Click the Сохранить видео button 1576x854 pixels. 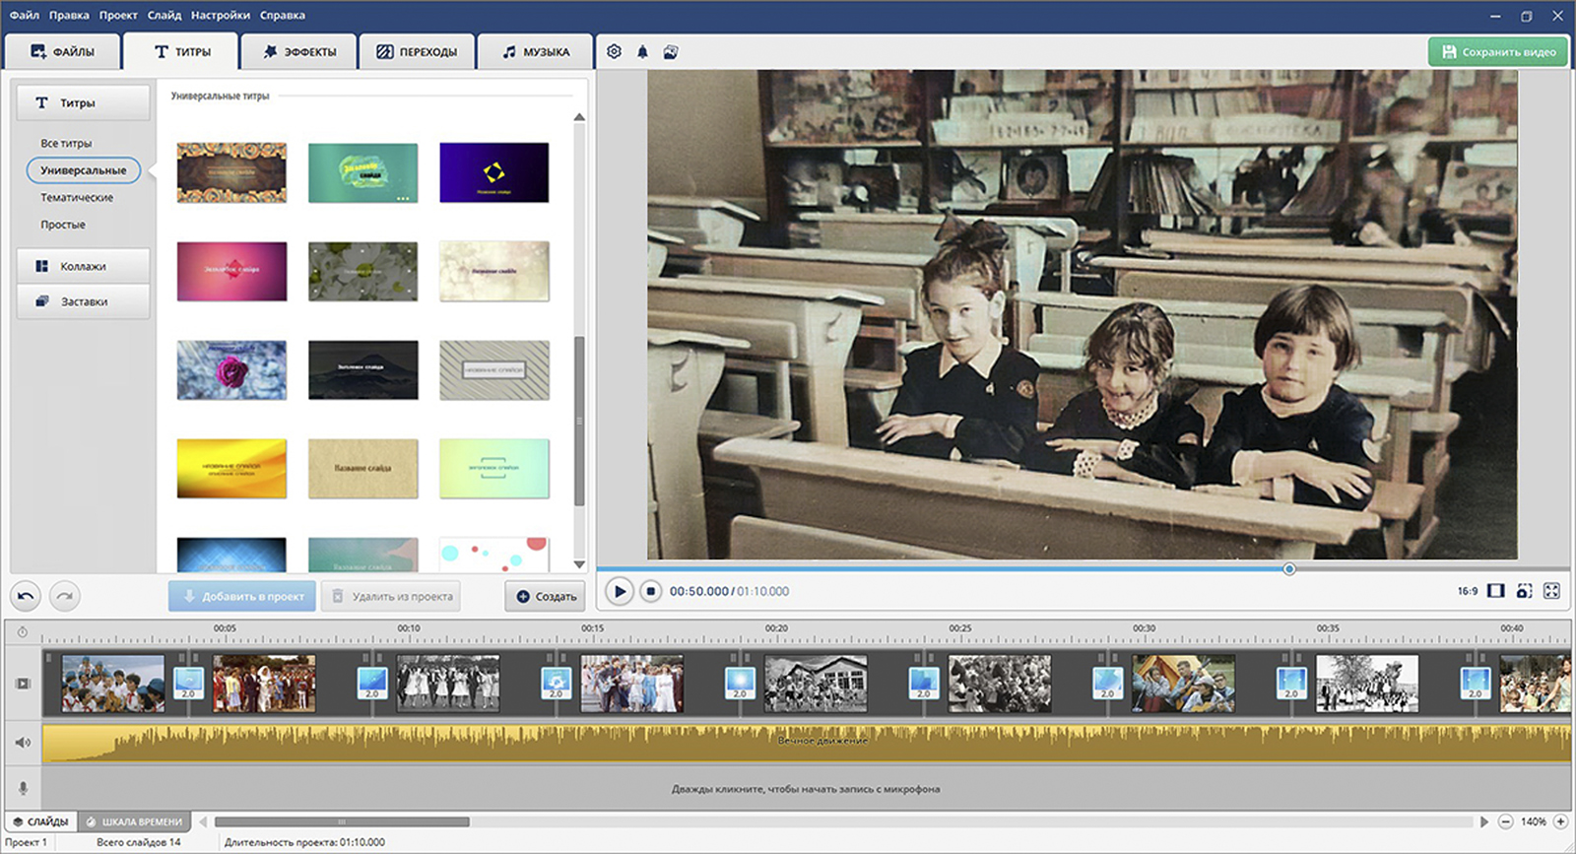point(1497,51)
